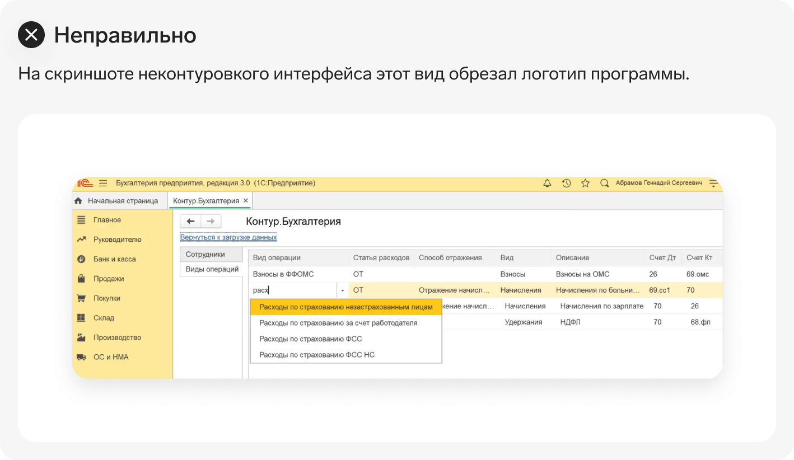Click the 1C program logo
Image resolution: width=794 pixels, height=460 pixels.
(x=85, y=183)
